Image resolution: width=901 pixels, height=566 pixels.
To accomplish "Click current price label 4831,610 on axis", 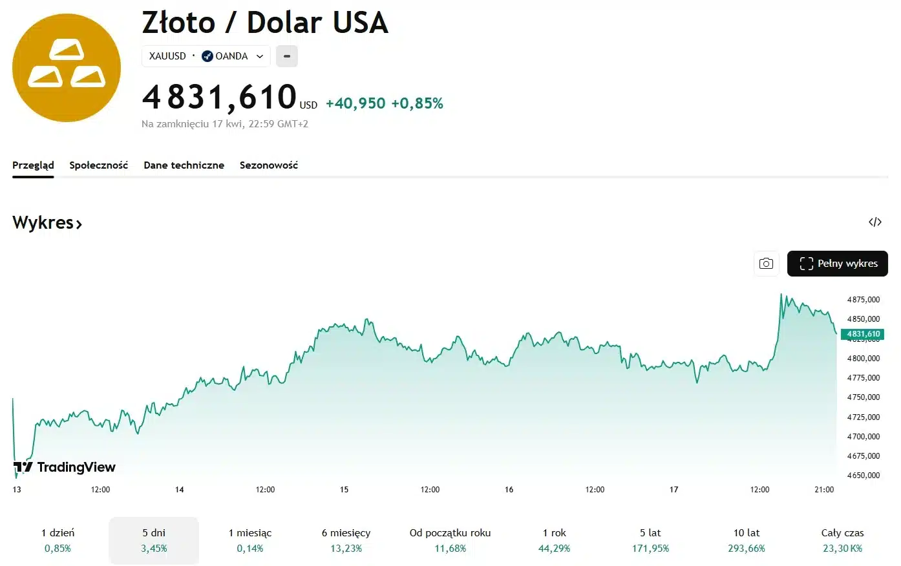I will click(864, 334).
